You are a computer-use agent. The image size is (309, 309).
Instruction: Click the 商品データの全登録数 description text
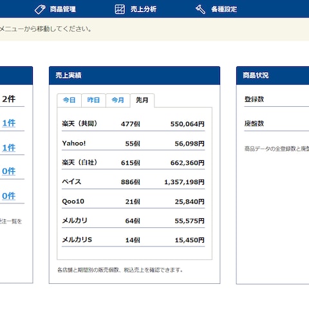(x=277, y=149)
